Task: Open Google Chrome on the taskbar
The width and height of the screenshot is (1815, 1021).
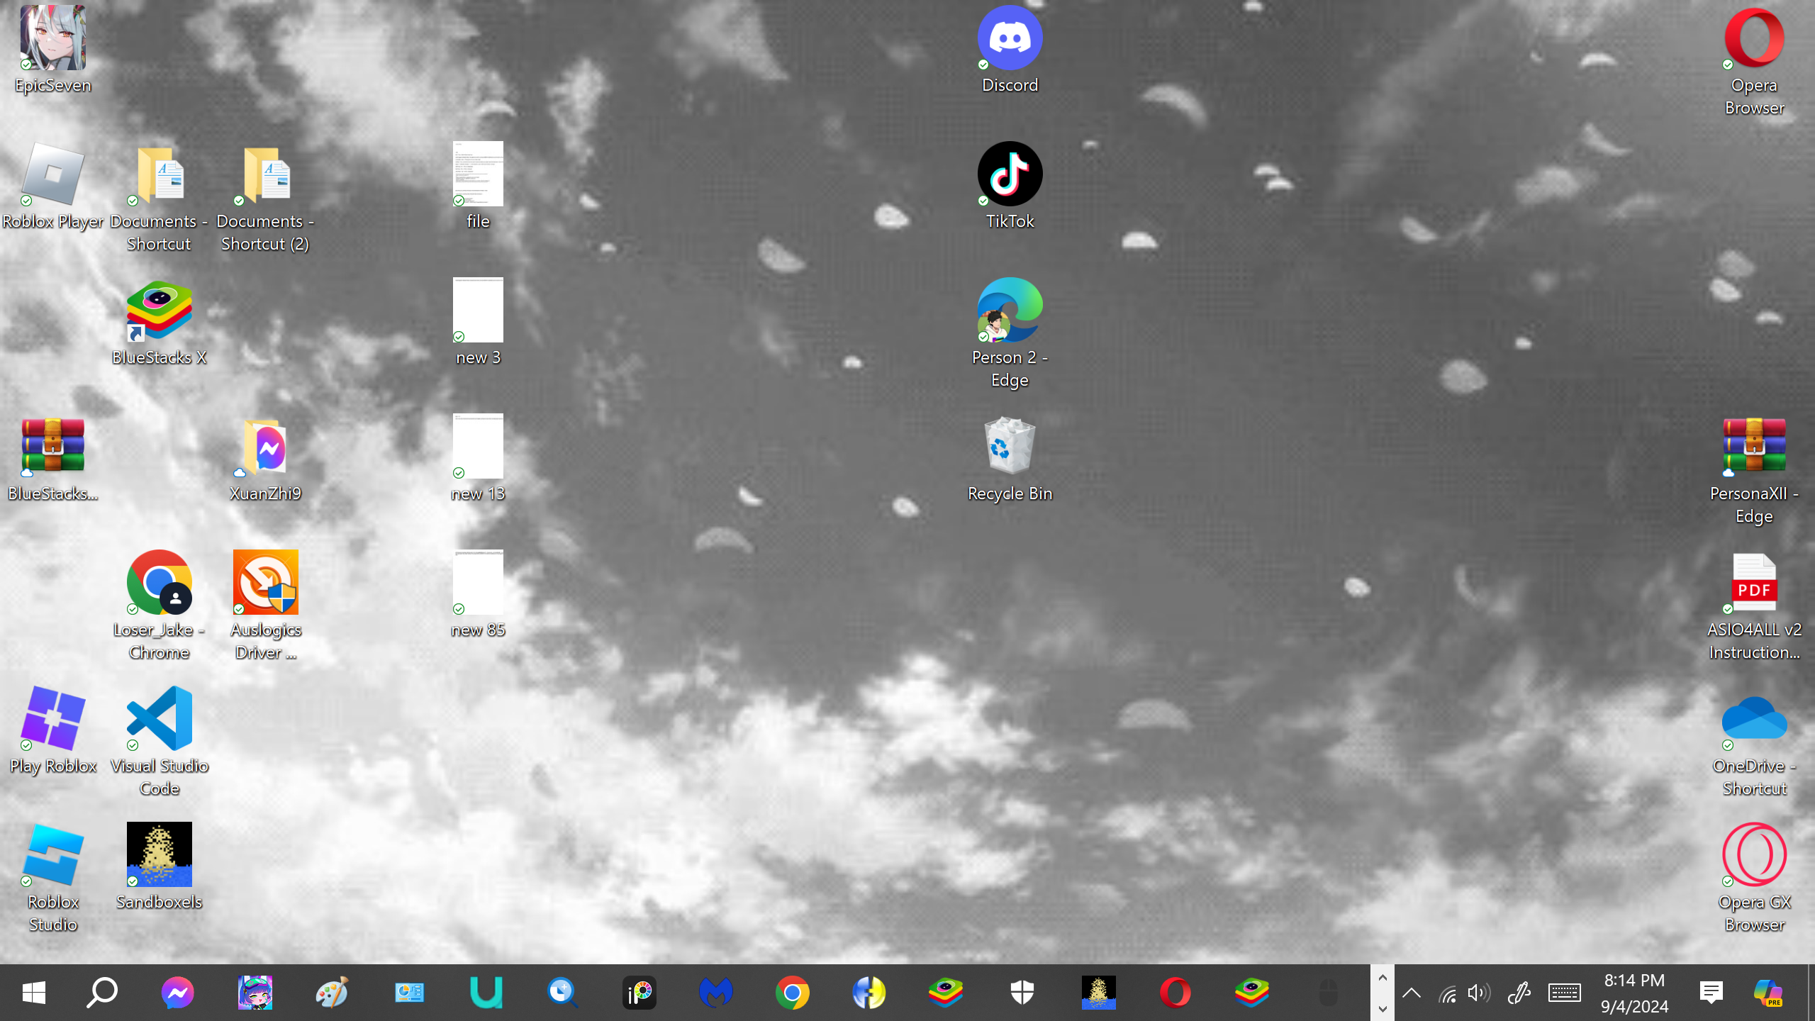Action: click(793, 993)
